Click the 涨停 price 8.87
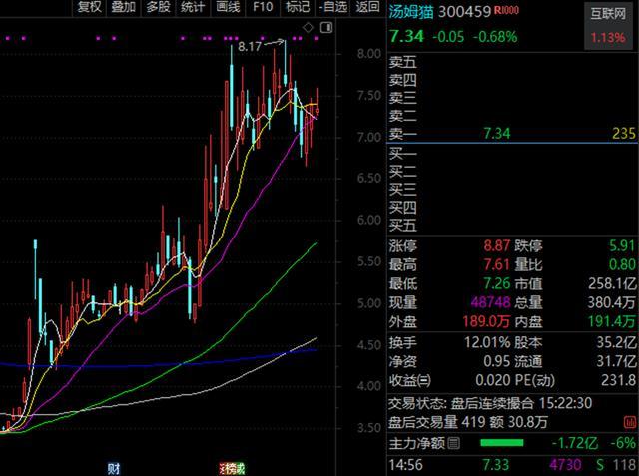The image size is (639, 476). pos(497,245)
